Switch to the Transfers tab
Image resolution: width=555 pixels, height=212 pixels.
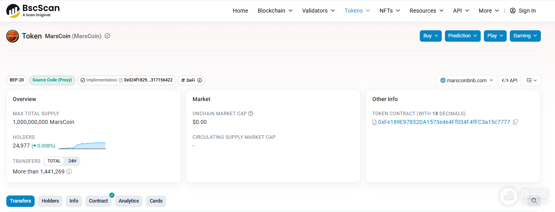[x=20, y=201]
